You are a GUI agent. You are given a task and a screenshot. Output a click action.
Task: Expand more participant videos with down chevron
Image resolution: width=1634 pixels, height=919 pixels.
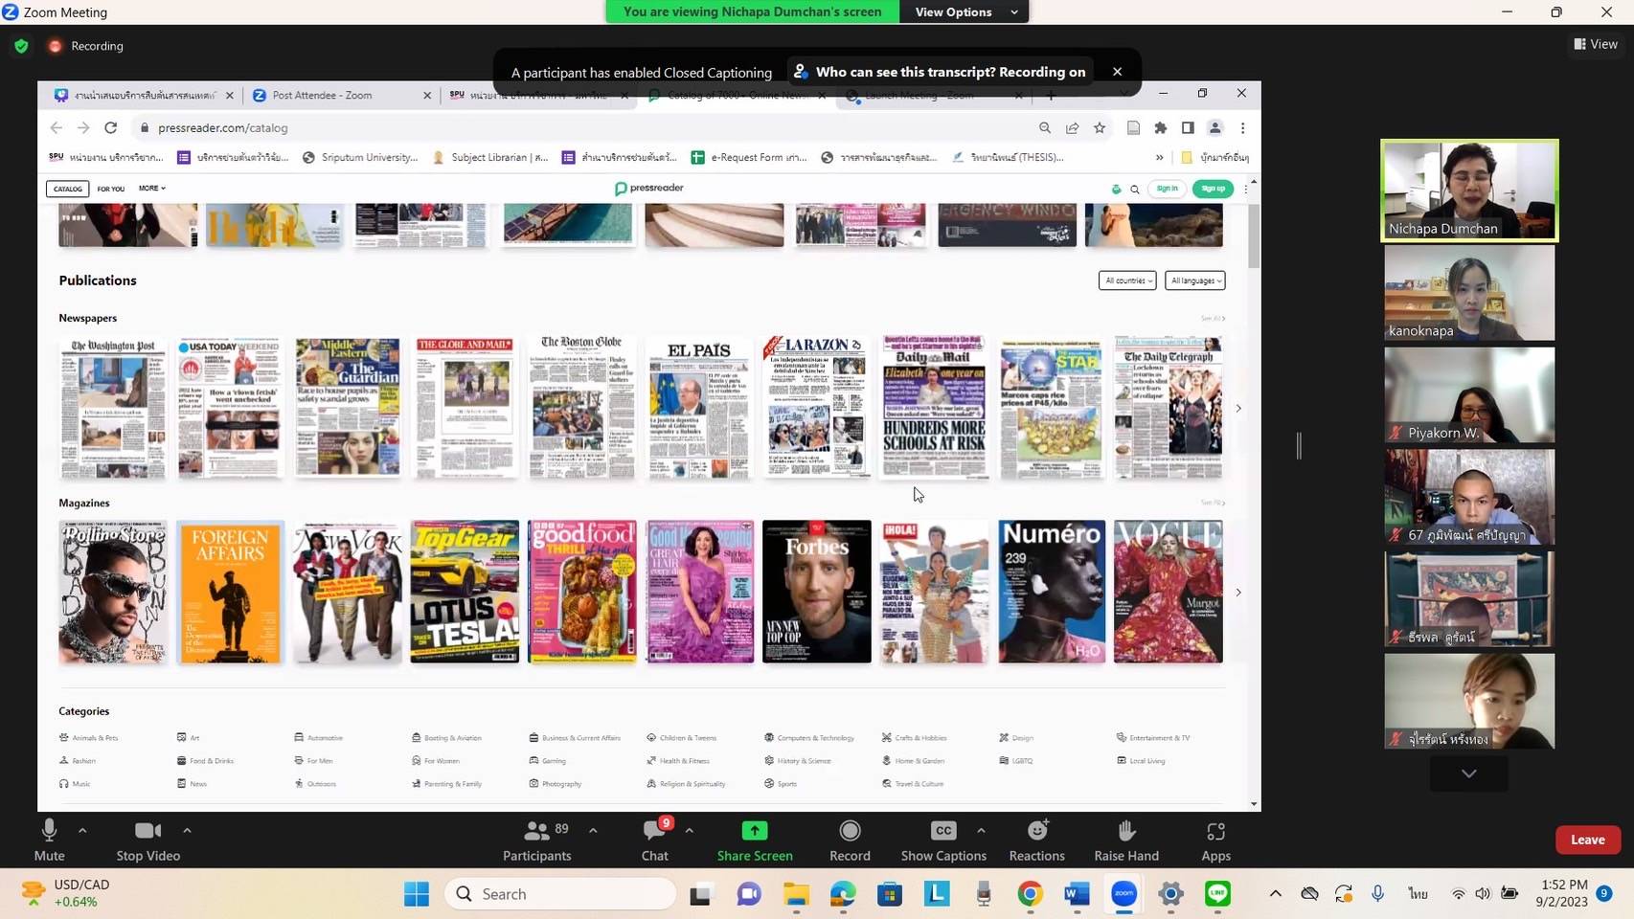pos(1468,773)
